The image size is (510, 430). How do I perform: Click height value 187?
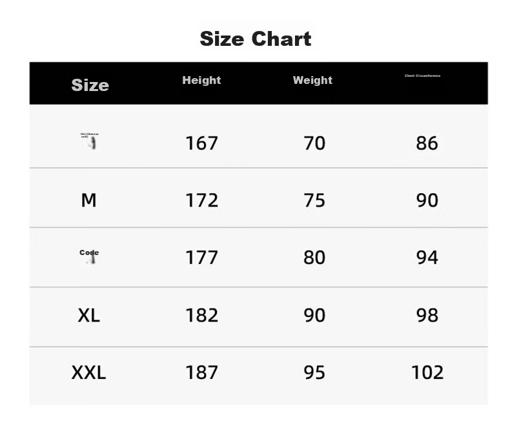pos(201,373)
